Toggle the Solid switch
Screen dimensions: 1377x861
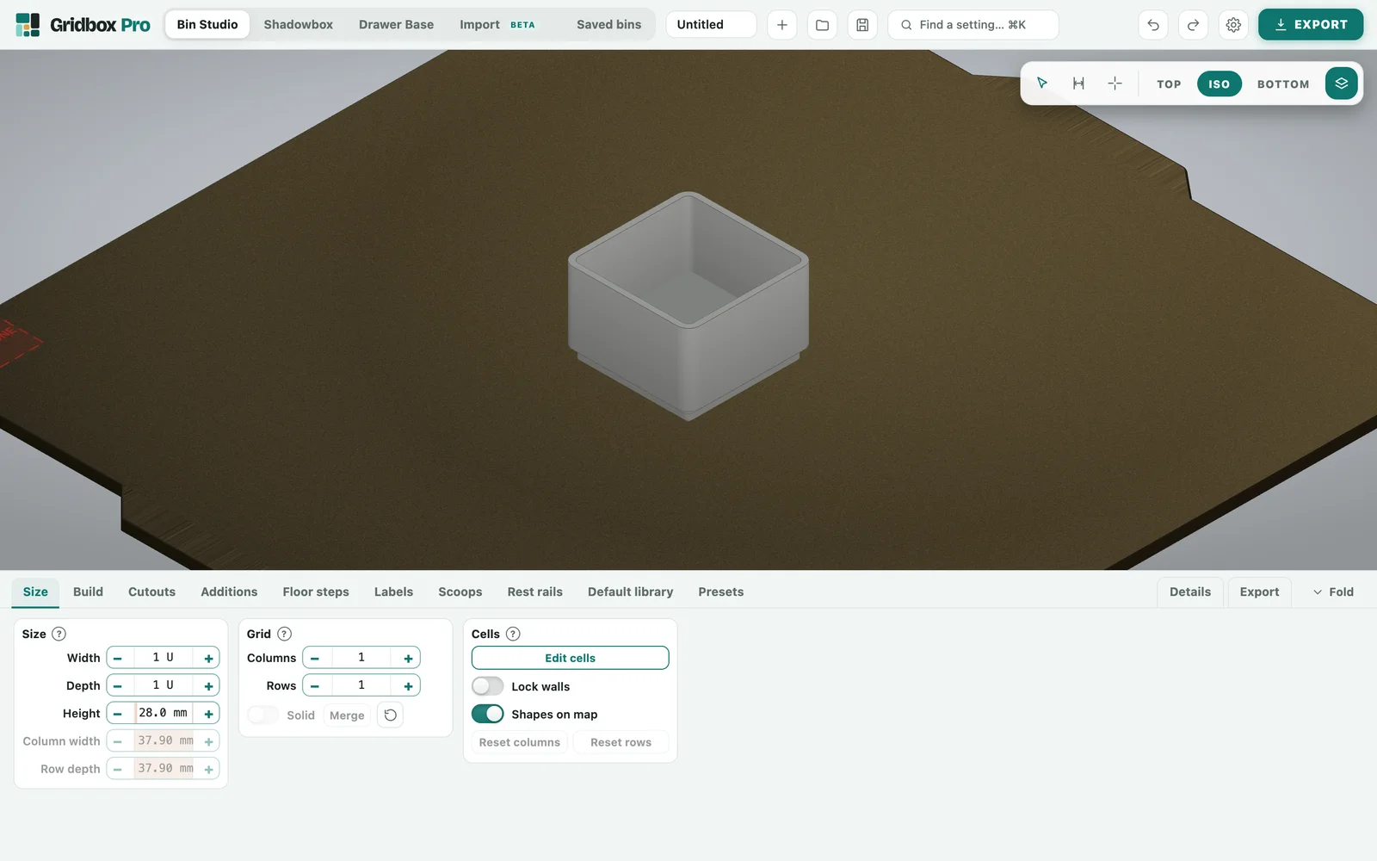tap(262, 715)
